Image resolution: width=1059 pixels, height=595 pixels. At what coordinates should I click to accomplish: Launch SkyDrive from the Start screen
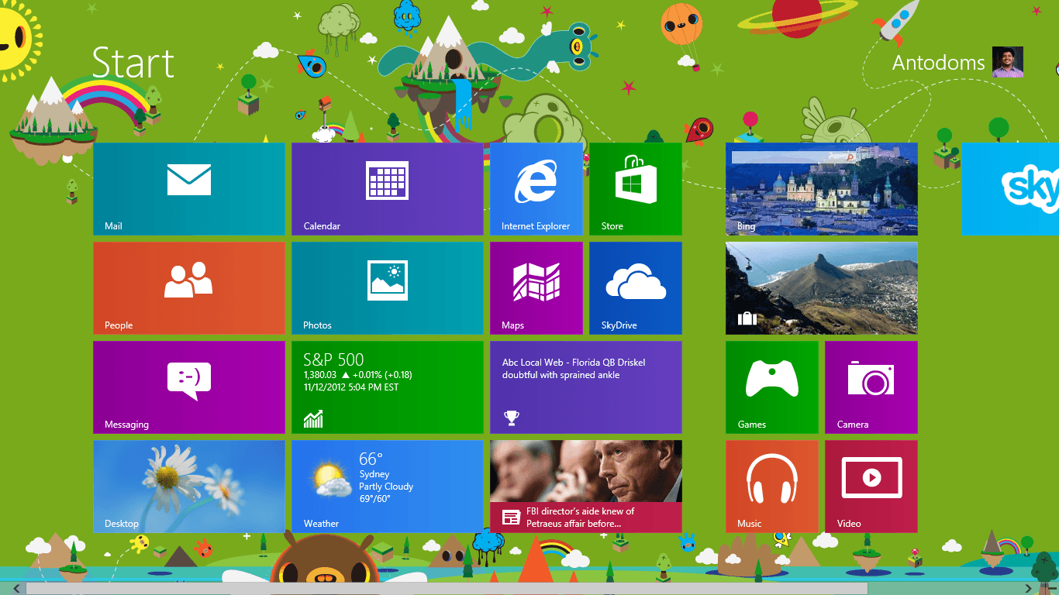[635, 287]
